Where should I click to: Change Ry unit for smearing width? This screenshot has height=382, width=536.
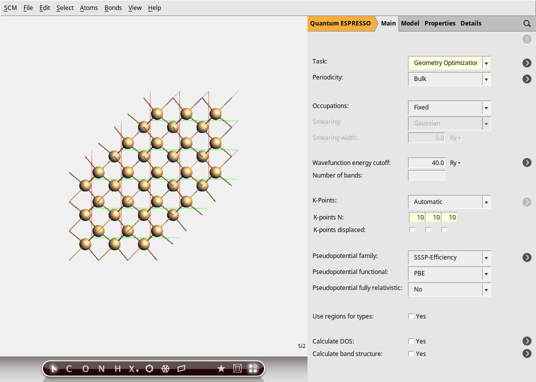455,138
